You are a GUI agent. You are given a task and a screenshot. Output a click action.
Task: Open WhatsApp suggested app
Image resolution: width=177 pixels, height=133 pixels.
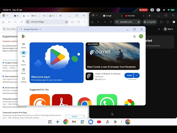pyautogui.click(x=107, y=100)
